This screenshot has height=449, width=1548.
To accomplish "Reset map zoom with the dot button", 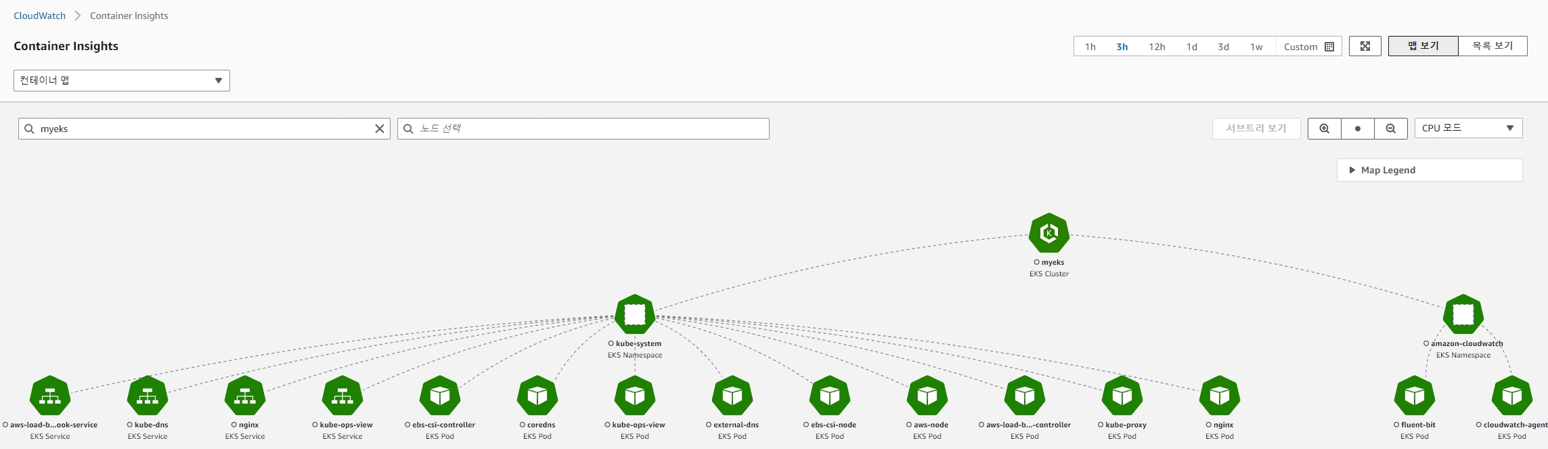I will 1358,128.
